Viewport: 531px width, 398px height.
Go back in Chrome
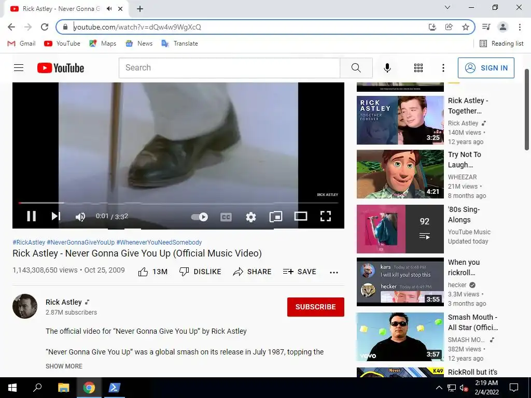tap(11, 27)
